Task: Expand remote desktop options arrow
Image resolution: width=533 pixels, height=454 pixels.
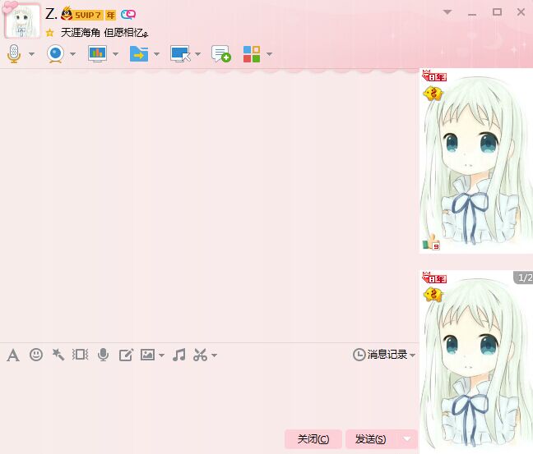Action: [198, 54]
